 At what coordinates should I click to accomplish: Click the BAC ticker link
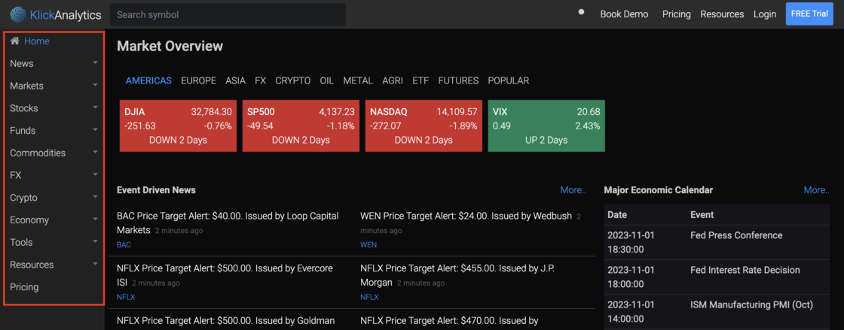pyautogui.click(x=124, y=245)
